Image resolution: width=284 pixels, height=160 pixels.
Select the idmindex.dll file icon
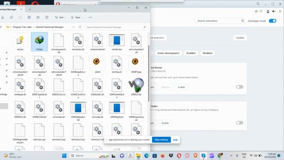click(59, 108)
